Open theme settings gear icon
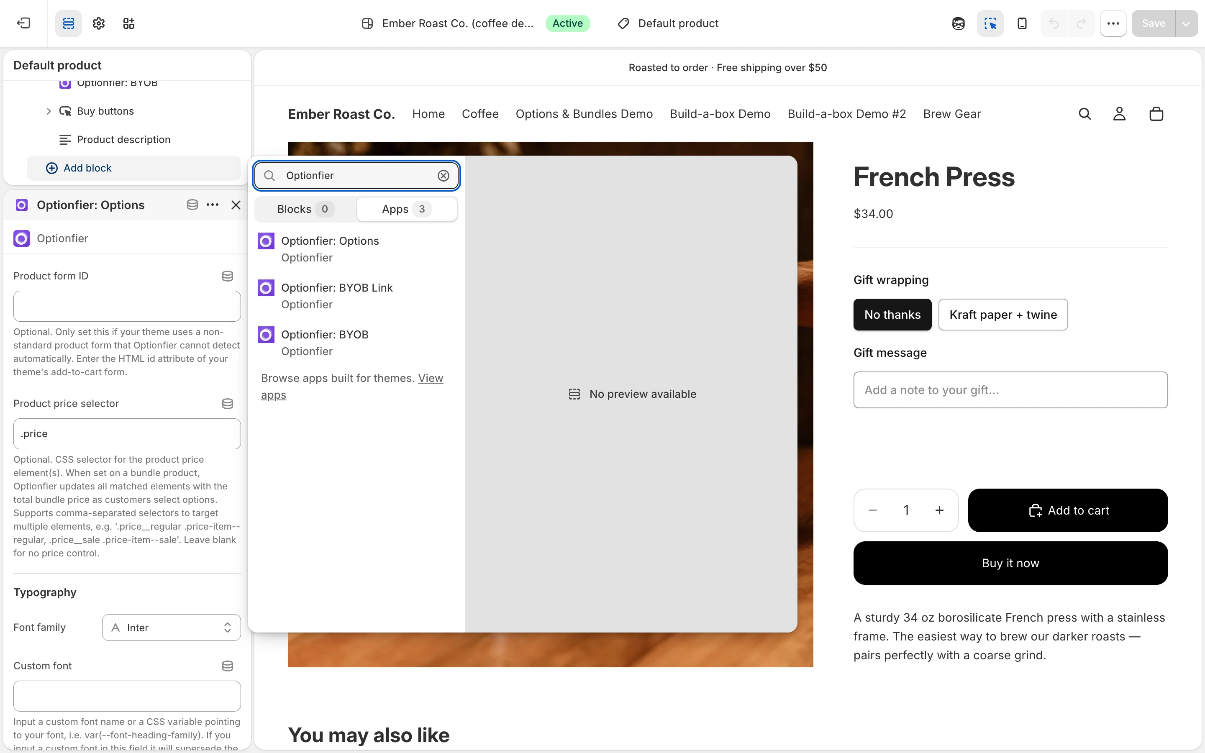 click(99, 23)
